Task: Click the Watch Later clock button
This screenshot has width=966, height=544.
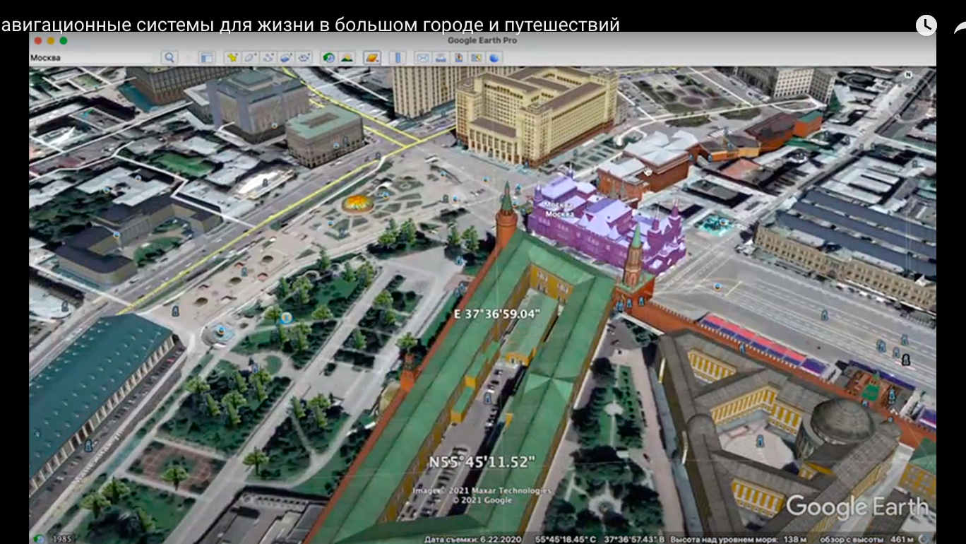Action: (x=926, y=25)
